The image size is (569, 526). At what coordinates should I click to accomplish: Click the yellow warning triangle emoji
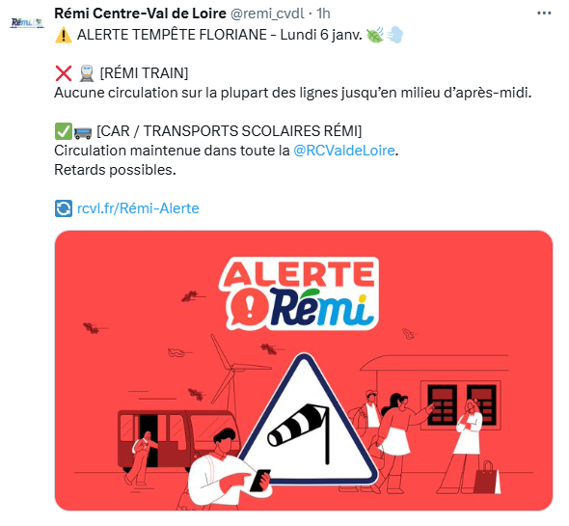pyautogui.click(x=64, y=35)
